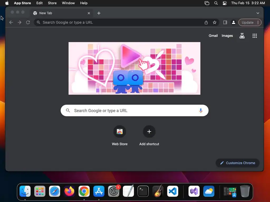270x202 pixels.
Task: Launch Safari from the Dock
Action: [55, 191]
